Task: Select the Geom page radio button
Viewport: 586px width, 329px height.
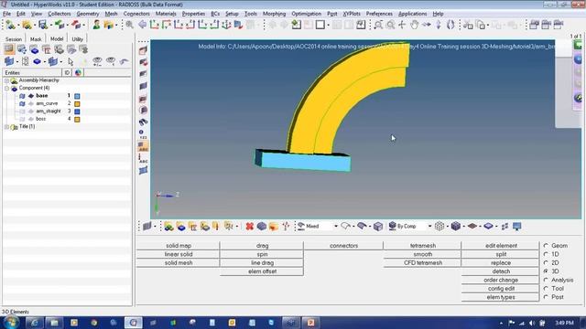Action: (x=546, y=246)
